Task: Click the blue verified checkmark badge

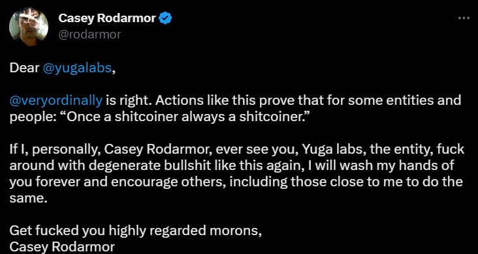Action: pyautogui.click(x=166, y=19)
